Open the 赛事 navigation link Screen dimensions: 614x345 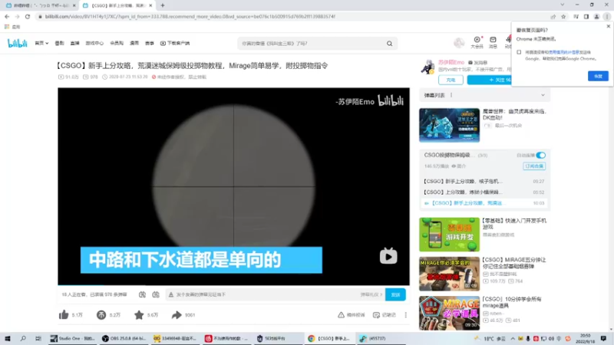click(x=150, y=44)
